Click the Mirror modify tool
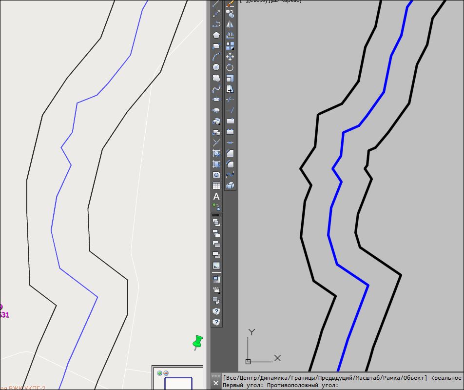 [x=230, y=24]
